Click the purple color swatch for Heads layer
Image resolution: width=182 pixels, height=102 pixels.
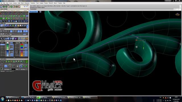pyautogui.click(x=22, y=51)
